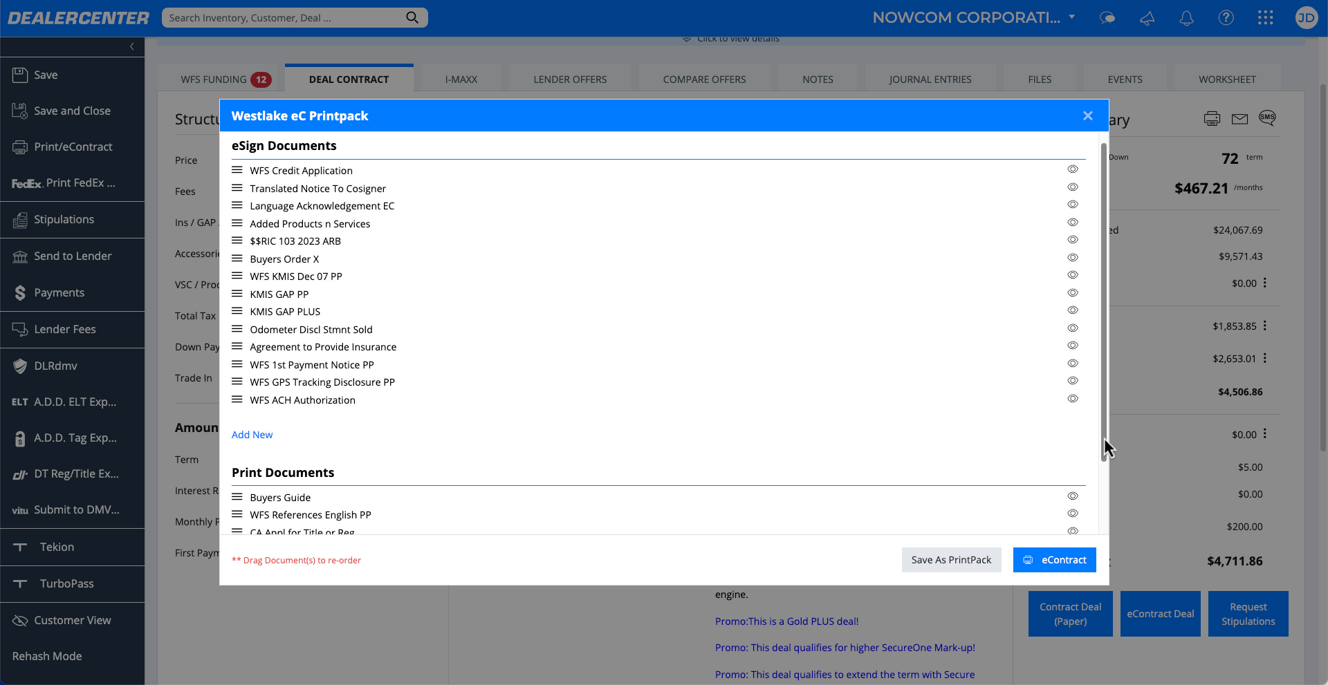Preview WFS Credit Application with eye icon
Image resolution: width=1328 pixels, height=685 pixels.
pyautogui.click(x=1072, y=169)
